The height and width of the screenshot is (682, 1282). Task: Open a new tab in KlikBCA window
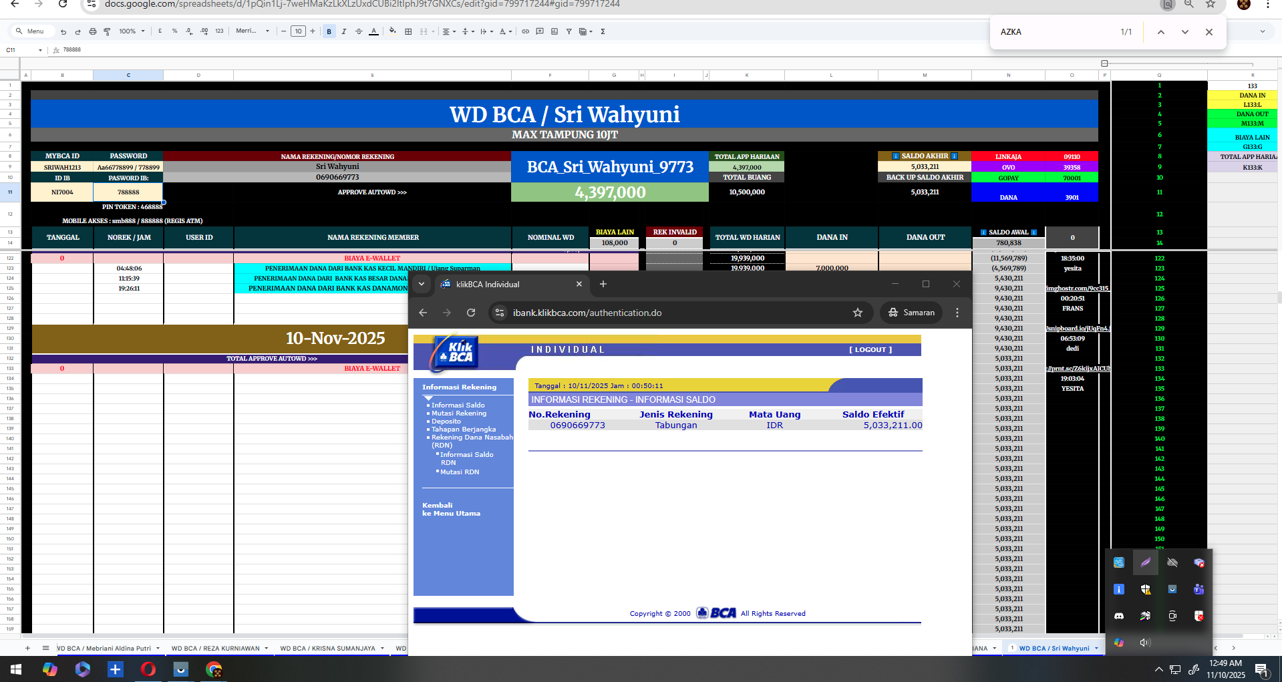[603, 284]
